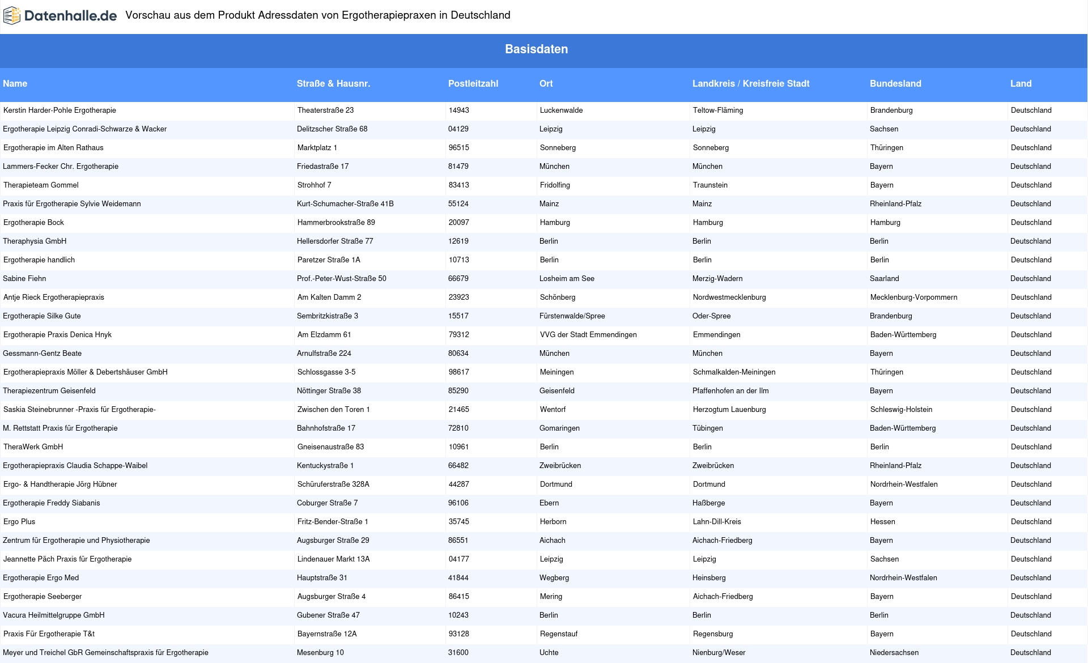
Task: Click the Luckenwalde city cell
Action: click(561, 110)
